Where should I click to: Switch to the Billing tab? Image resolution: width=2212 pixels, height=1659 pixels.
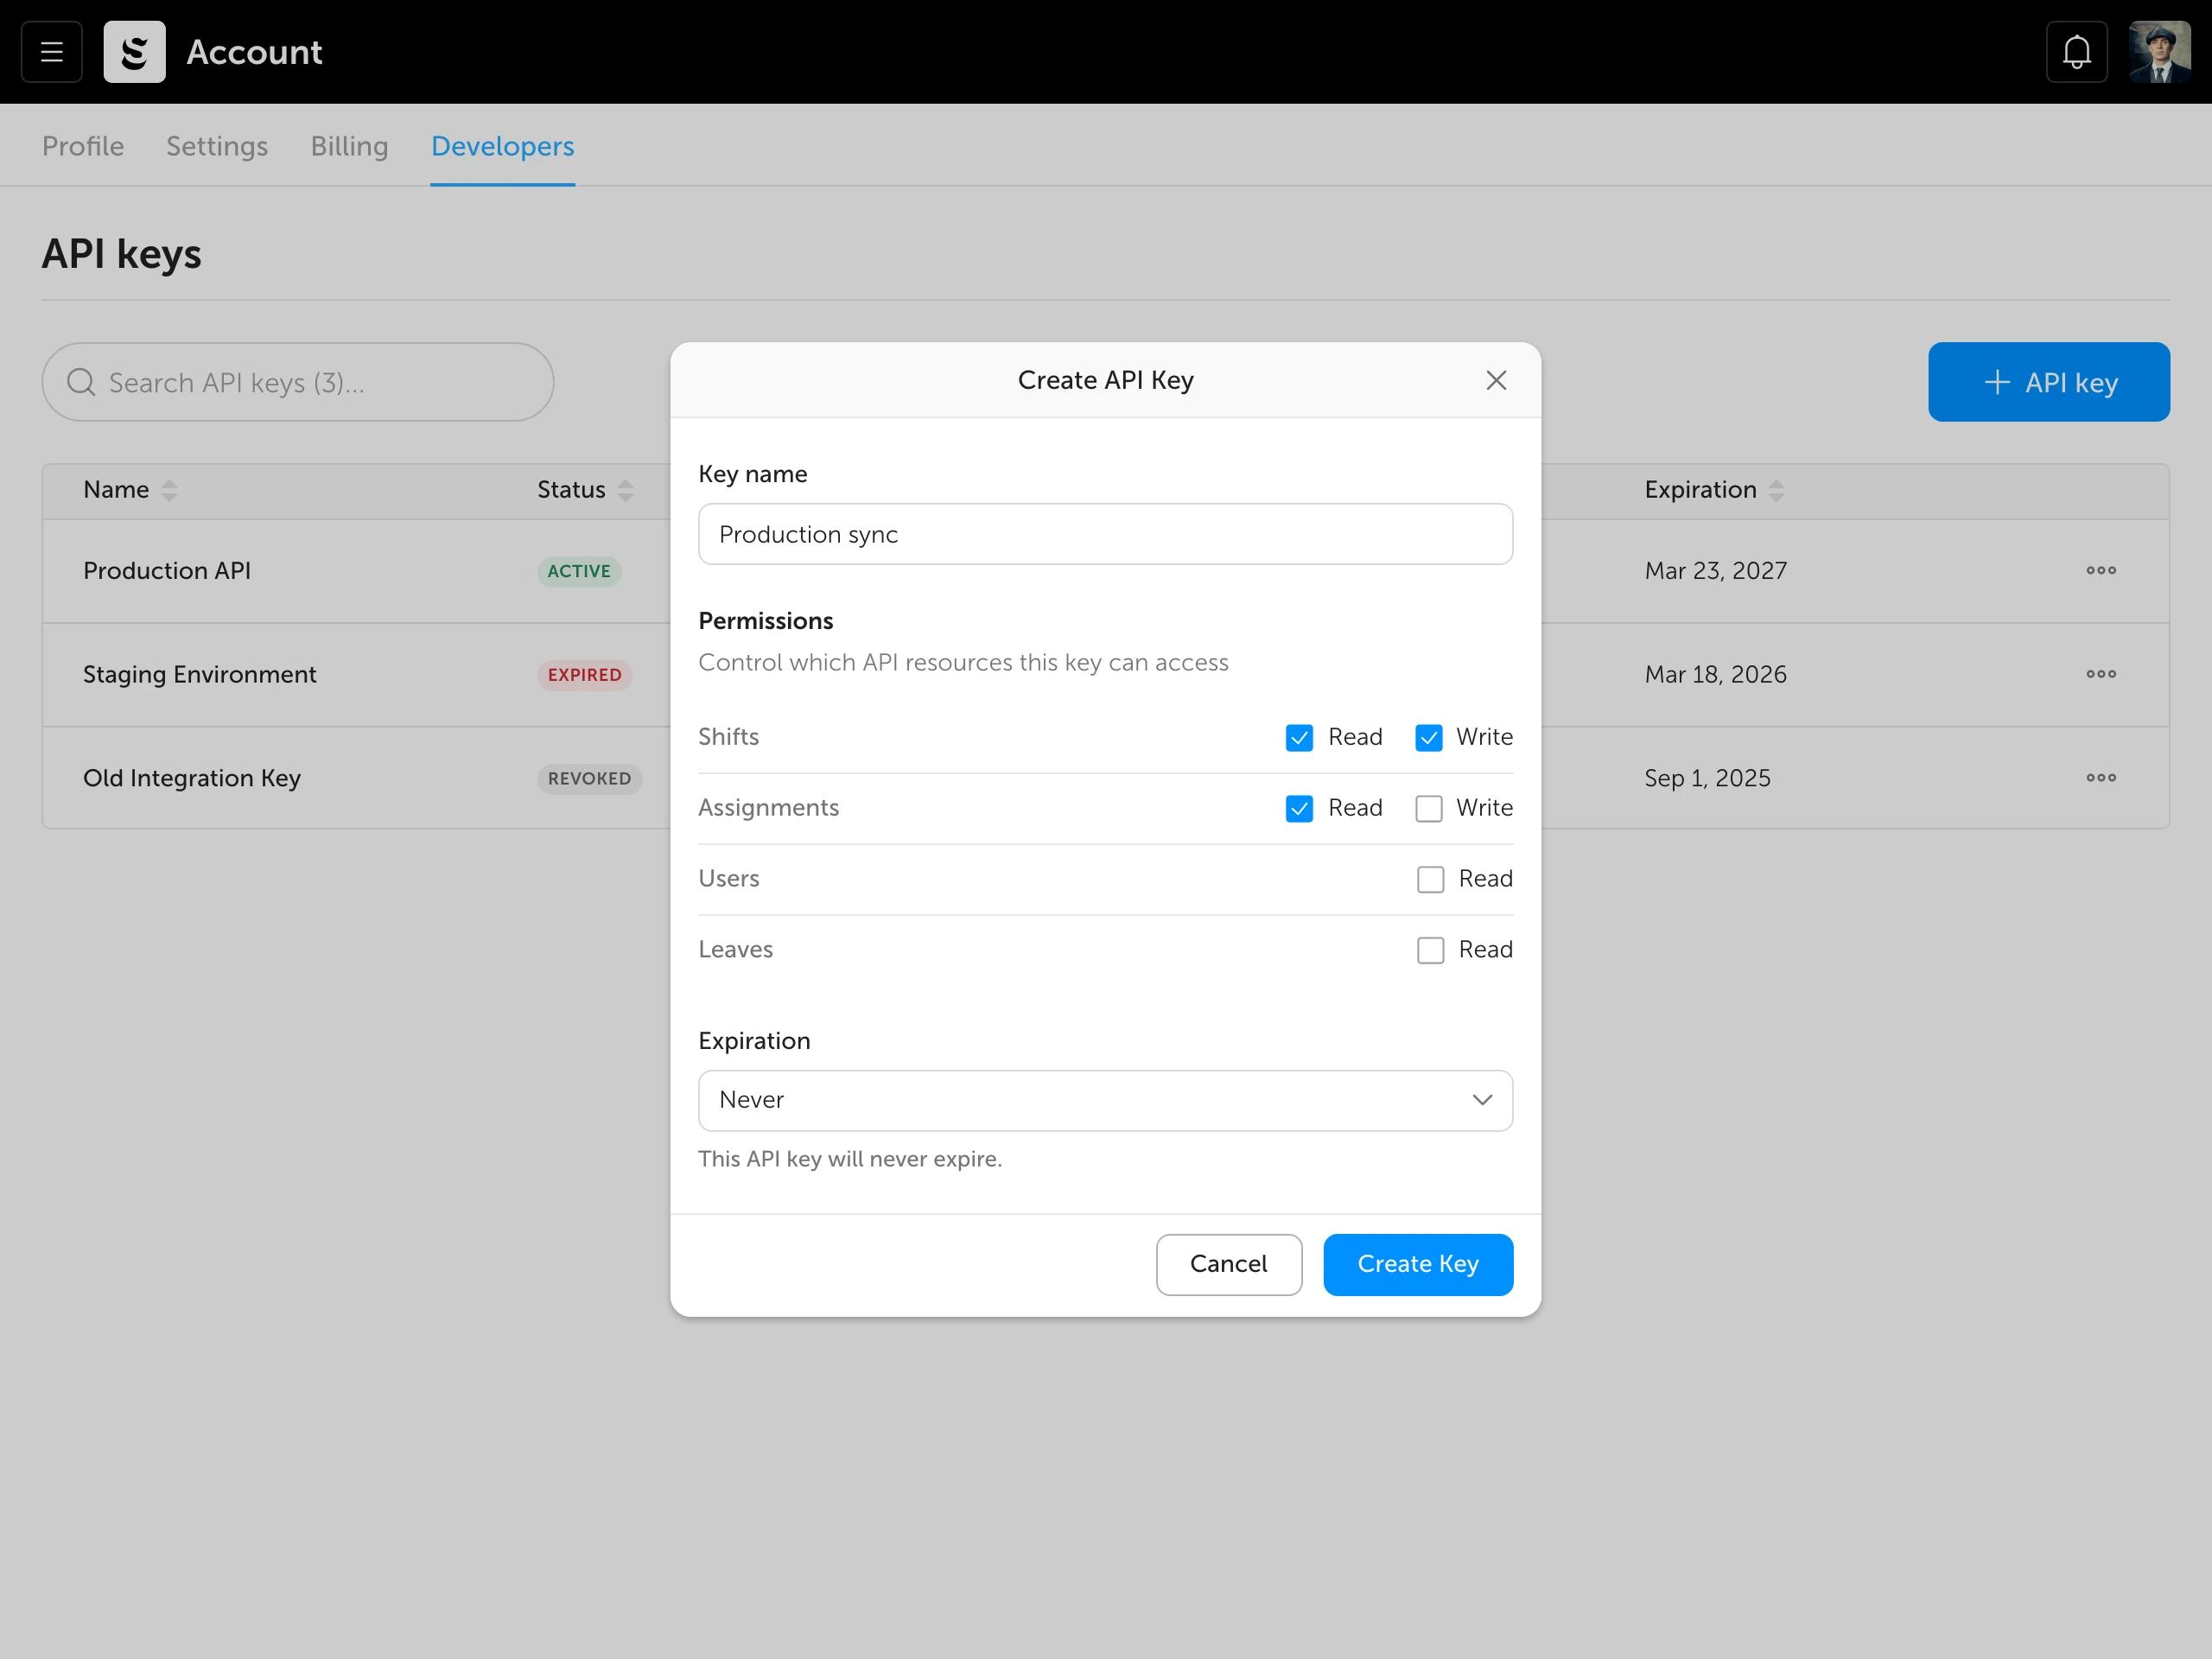click(x=349, y=146)
